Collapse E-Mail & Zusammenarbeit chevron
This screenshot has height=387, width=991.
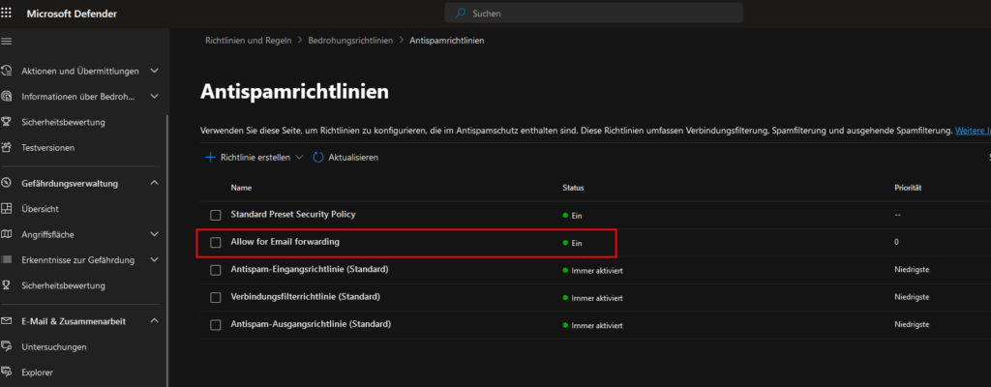tap(155, 321)
